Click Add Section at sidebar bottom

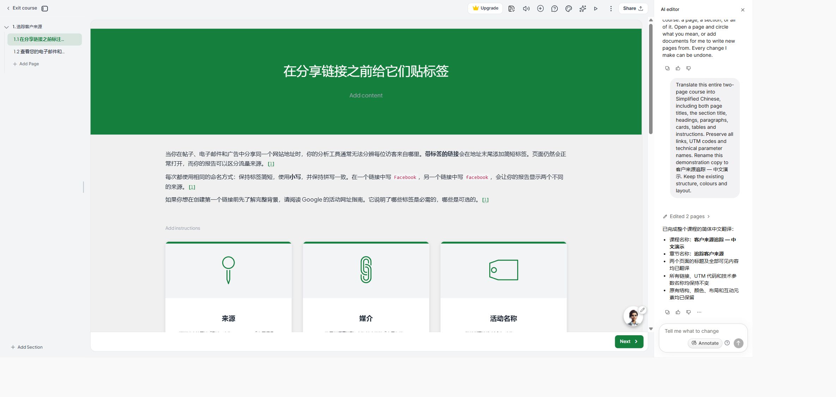click(27, 347)
